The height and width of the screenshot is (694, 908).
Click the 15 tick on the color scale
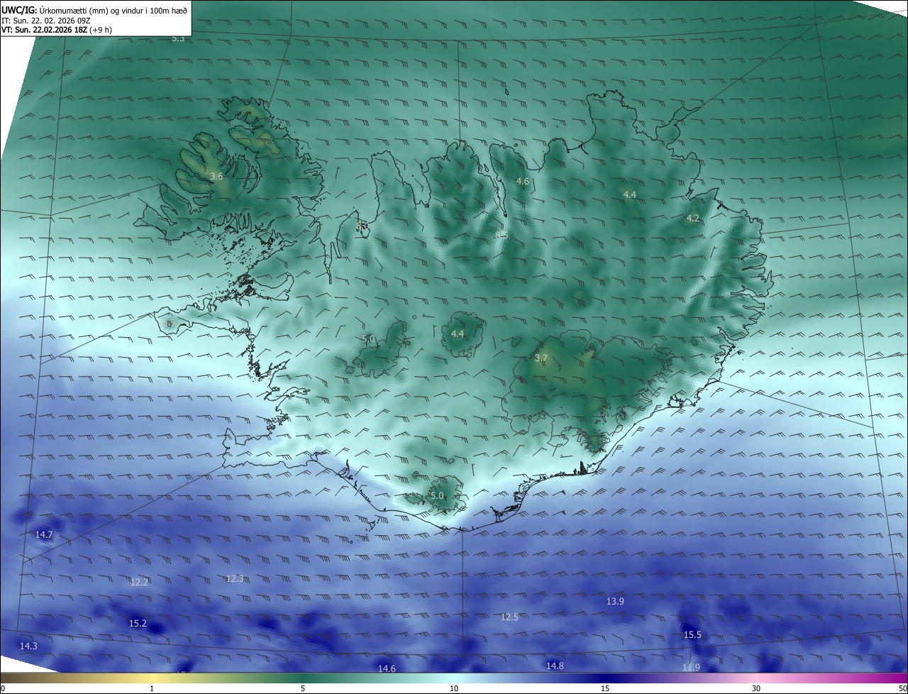pos(605,688)
